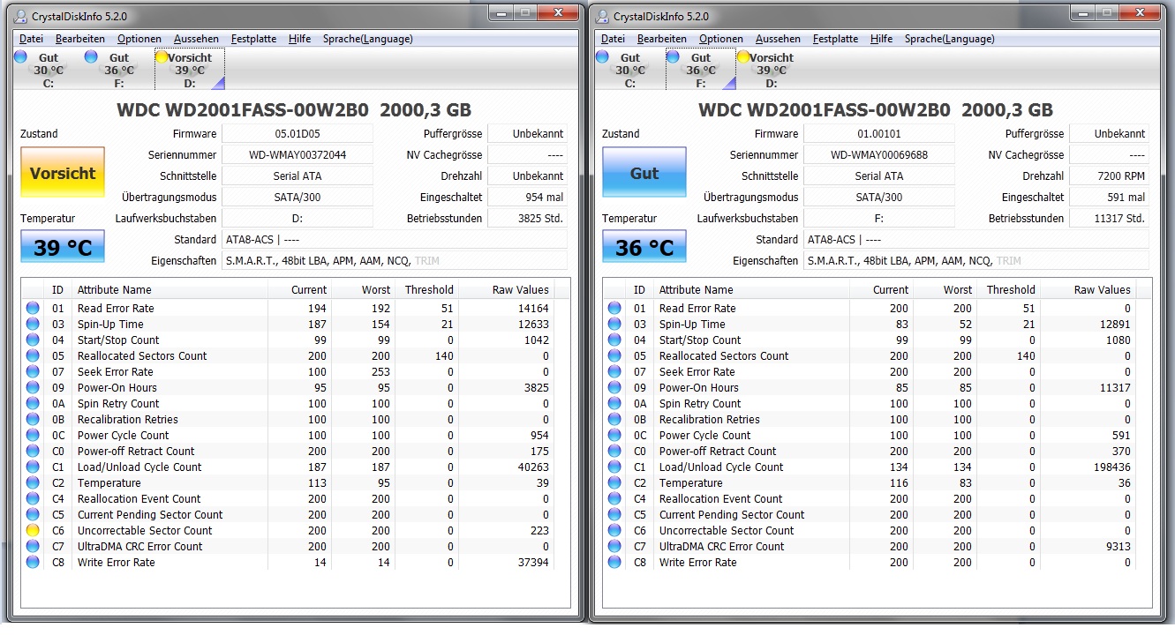The image size is (1175, 635).
Task: Click Threshold column header in left window
Action: click(x=428, y=289)
